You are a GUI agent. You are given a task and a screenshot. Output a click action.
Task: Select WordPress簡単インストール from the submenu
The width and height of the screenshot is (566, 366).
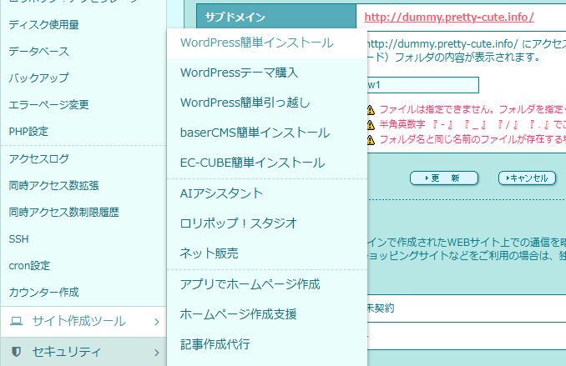[x=256, y=43]
